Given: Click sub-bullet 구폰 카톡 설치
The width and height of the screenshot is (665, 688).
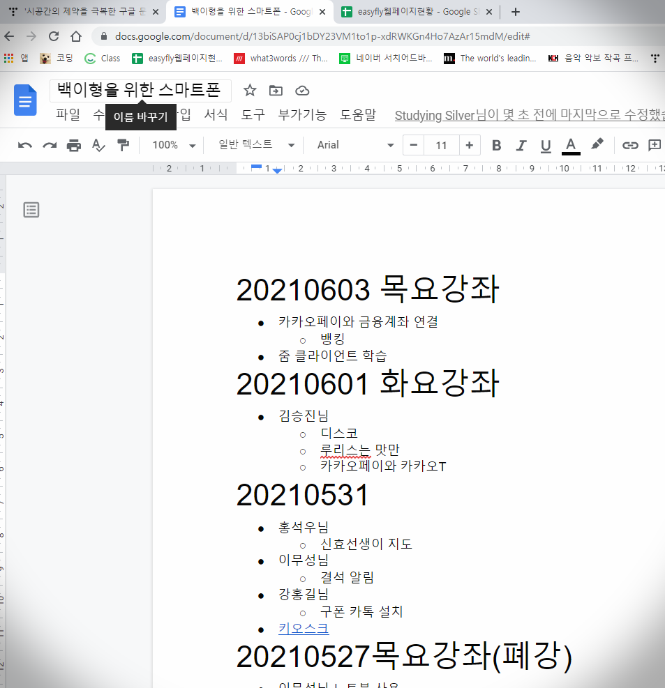Looking at the screenshot, I should pos(361,611).
